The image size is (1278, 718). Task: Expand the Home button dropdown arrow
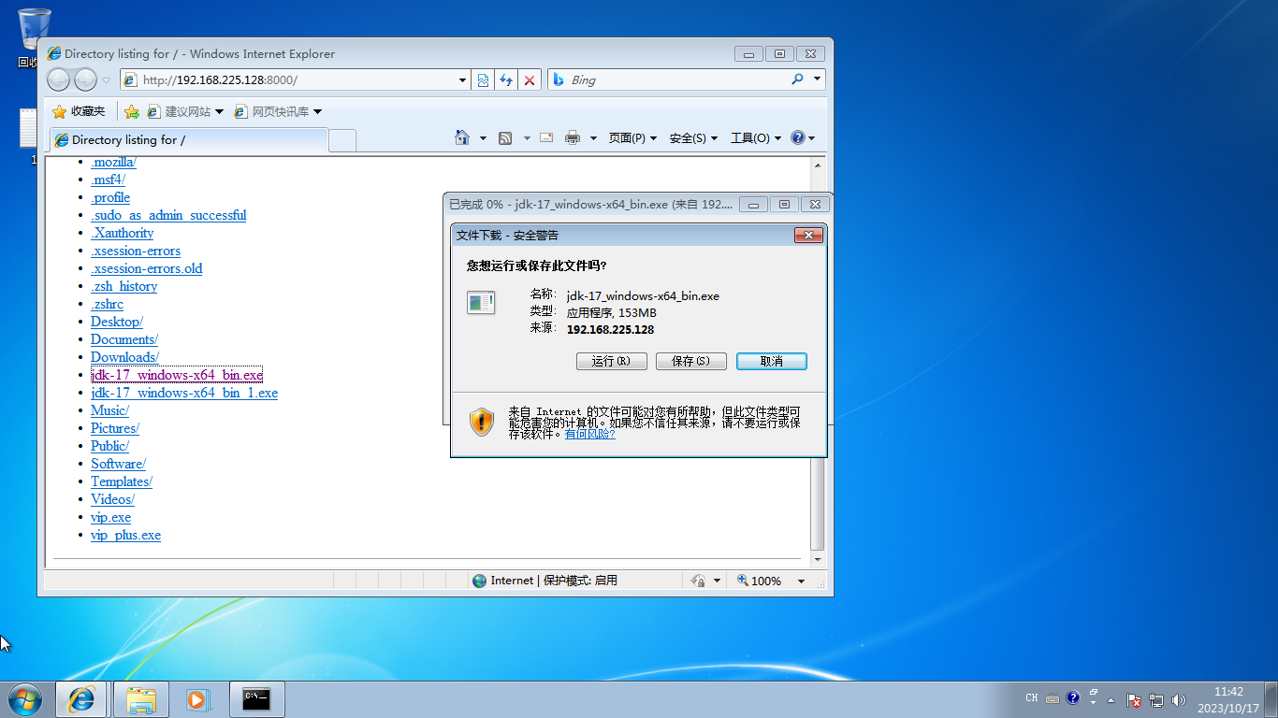(x=484, y=137)
